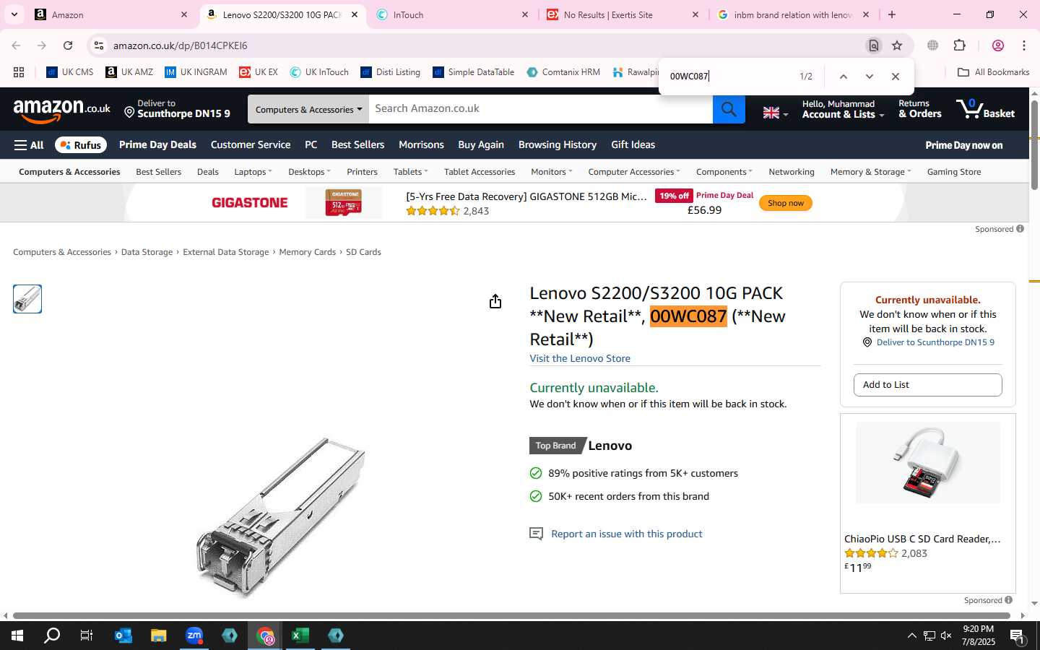
Task: Visit the Lenovo Store link
Action: 580,359
